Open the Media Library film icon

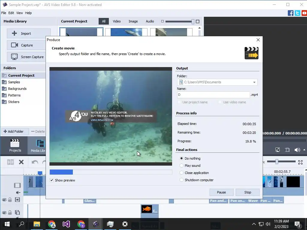[x=40, y=143]
